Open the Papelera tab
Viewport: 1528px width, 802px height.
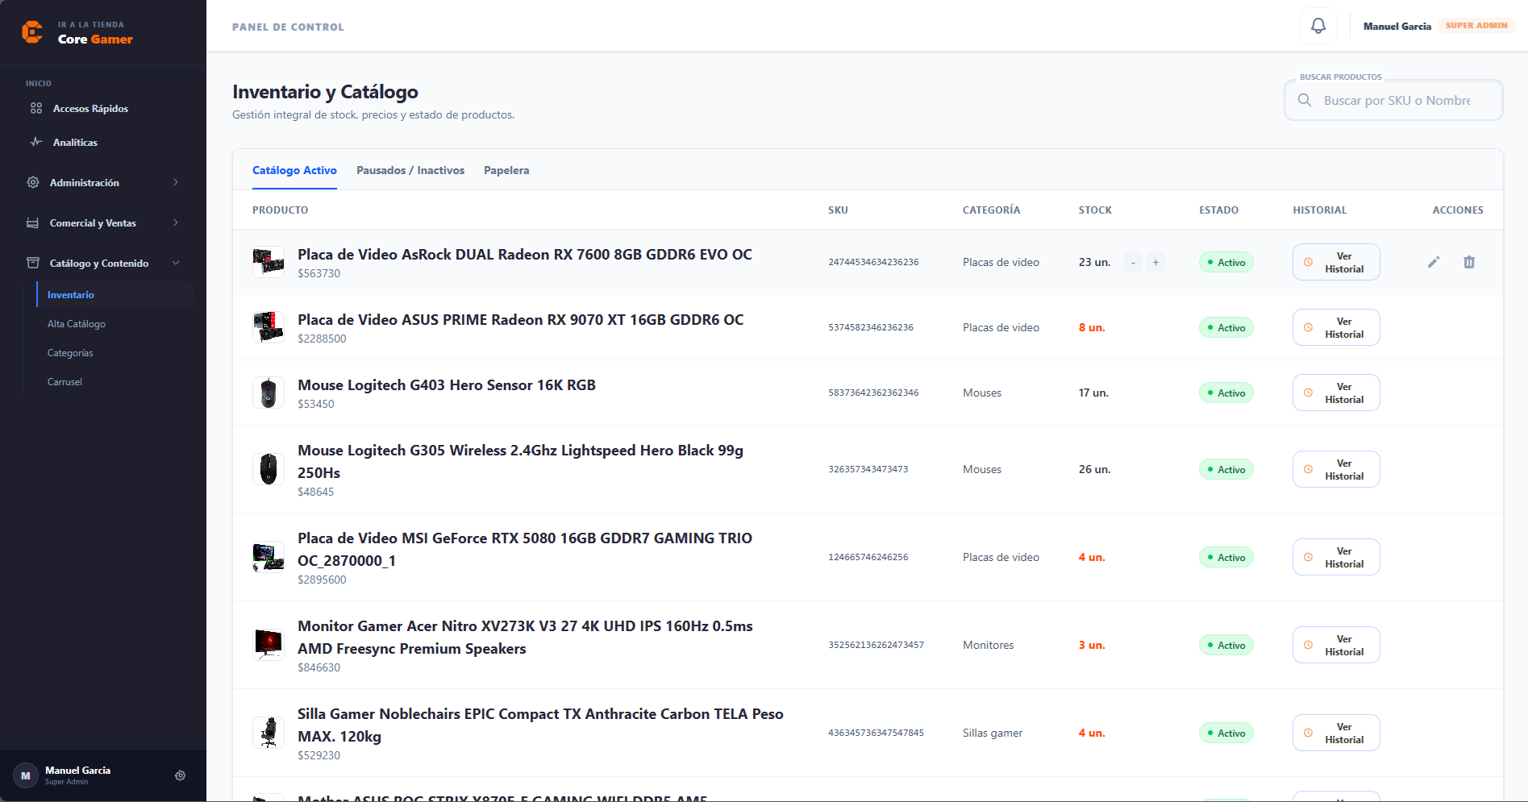506,170
